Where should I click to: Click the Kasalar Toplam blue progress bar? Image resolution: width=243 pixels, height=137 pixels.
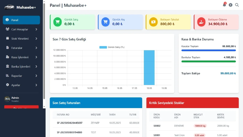coord(209,50)
